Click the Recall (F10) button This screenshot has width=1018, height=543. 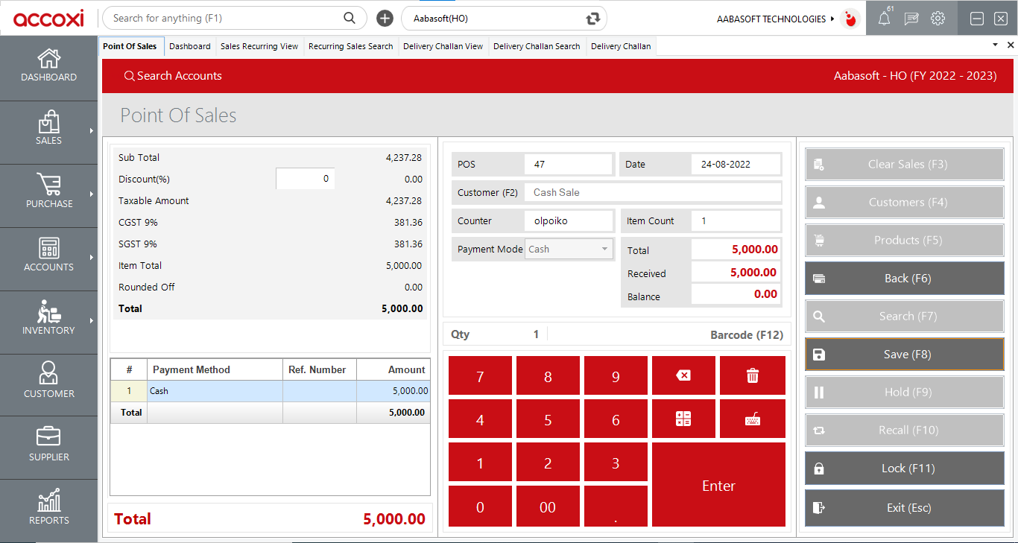pyautogui.click(x=905, y=431)
